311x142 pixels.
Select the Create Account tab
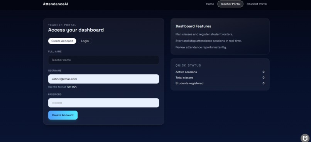pos(62,41)
